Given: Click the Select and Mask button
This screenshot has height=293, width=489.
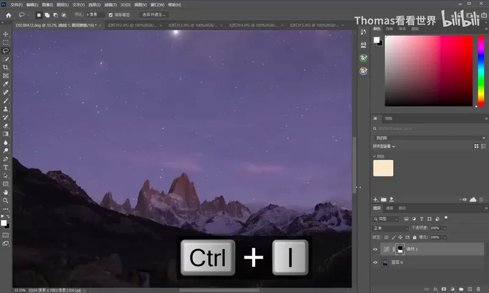Looking at the screenshot, I should pos(154,15).
